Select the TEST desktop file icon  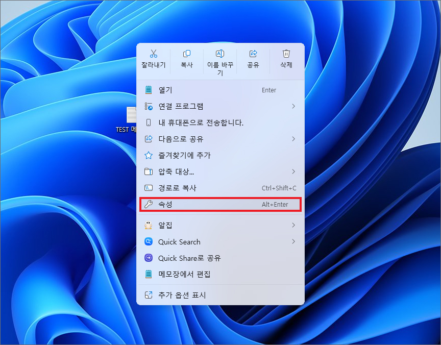tap(131, 115)
